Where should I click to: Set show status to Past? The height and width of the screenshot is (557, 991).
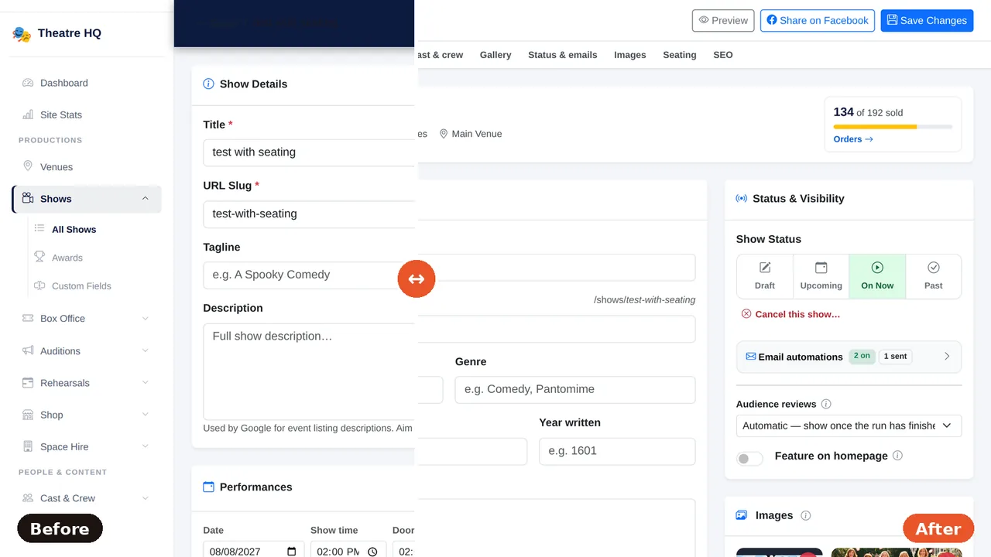pyautogui.click(x=933, y=276)
